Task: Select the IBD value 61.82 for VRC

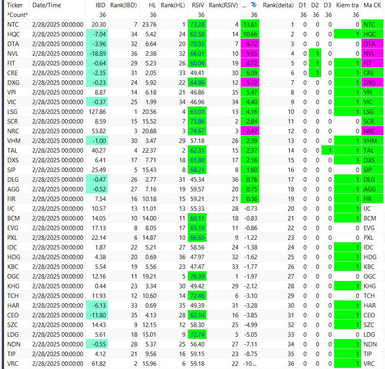Action: [x=99, y=364]
